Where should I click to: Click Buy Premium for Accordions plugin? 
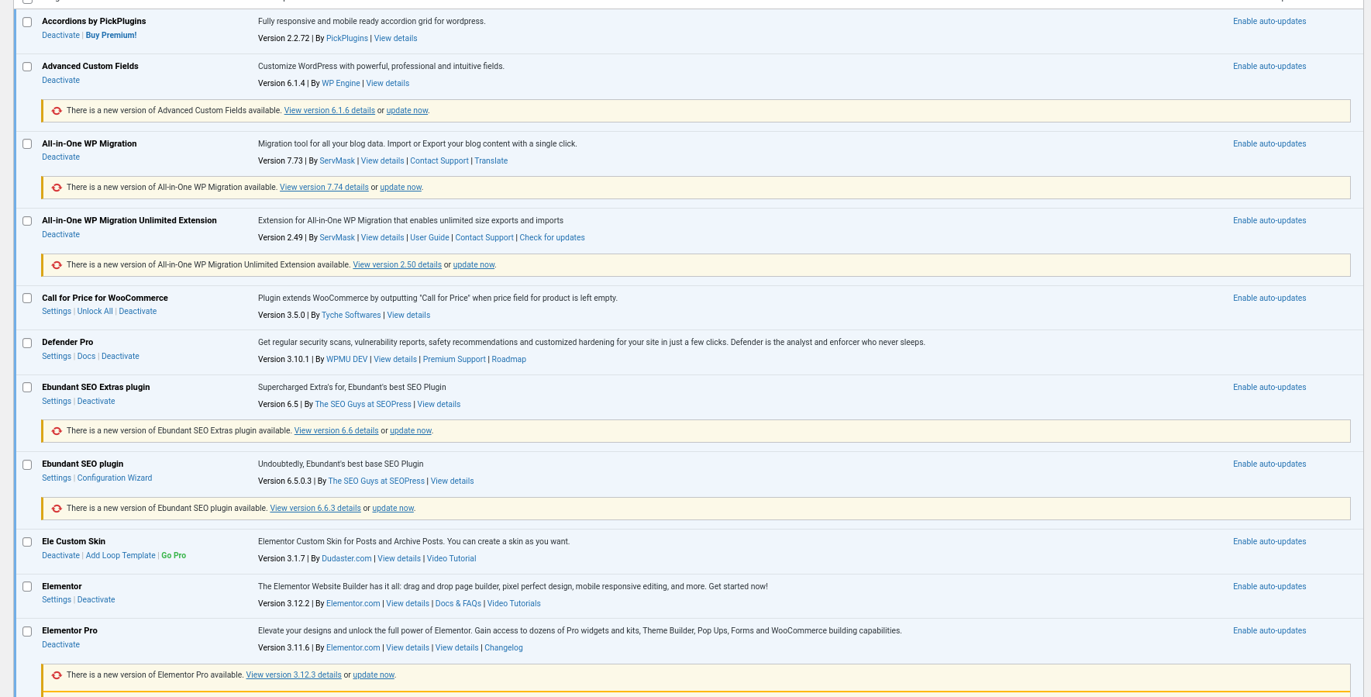[x=111, y=36]
